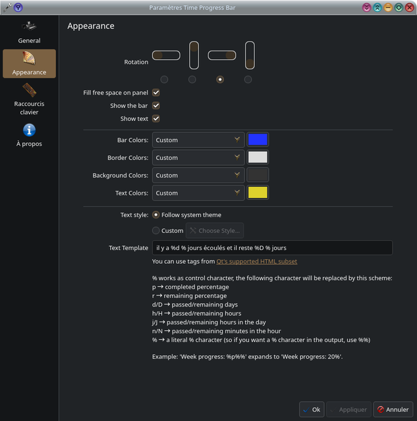Click the vertical top-fill rotation preview
The width and height of the screenshot is (417, 421).
tap(194, 55)
